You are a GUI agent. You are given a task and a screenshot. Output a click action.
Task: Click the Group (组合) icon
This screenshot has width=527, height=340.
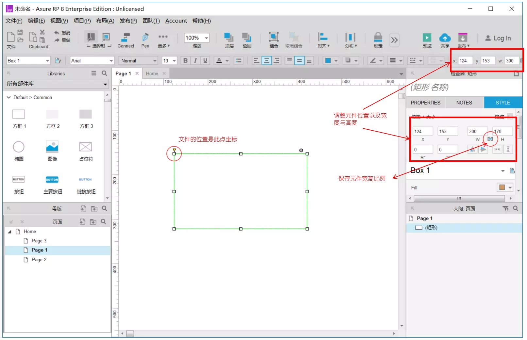point(274,37)
